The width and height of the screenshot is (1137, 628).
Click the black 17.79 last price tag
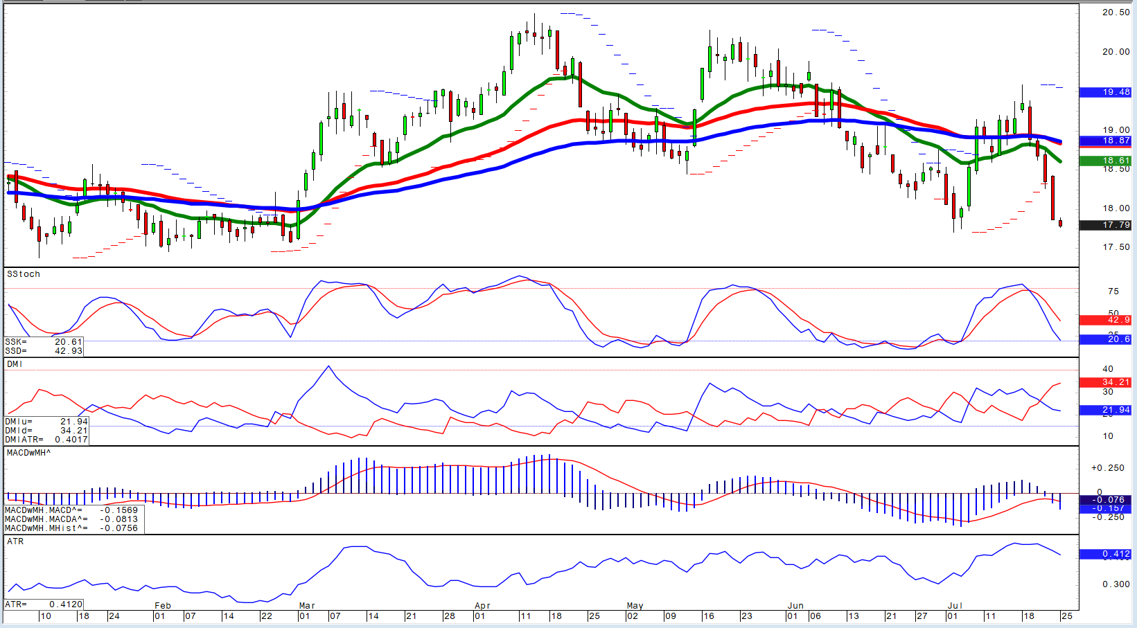coord(1106,225)
